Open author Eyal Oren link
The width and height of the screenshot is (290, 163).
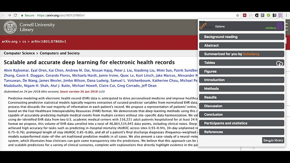[x=39, y=70]
